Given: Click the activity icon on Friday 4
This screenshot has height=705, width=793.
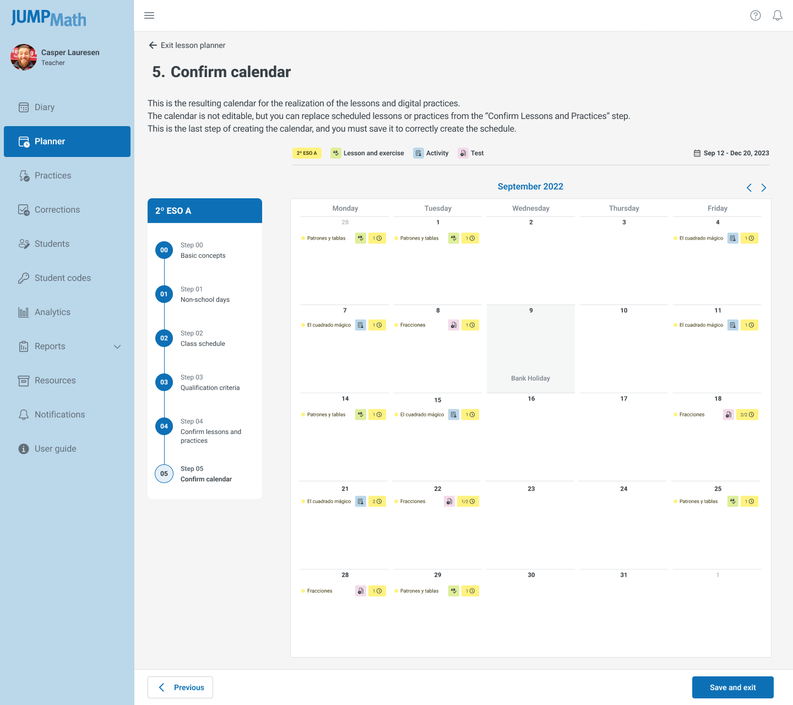Looking at the screenshot, I should (732, 238).
